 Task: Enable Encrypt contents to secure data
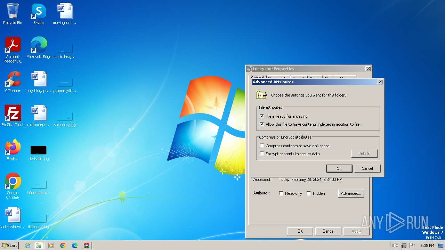click(x=262, y=154)
